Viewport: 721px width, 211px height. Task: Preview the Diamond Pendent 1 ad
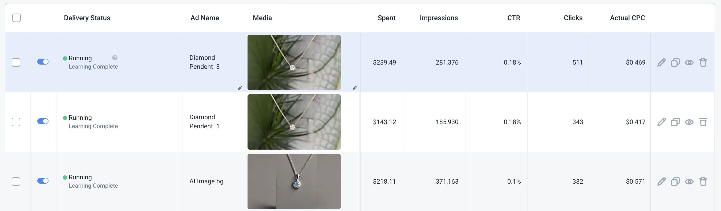tap(689, 122)
